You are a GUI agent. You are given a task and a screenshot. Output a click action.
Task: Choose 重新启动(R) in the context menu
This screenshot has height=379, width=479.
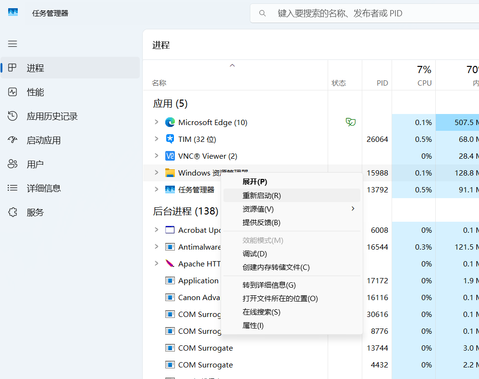click(x=292, y=195)
